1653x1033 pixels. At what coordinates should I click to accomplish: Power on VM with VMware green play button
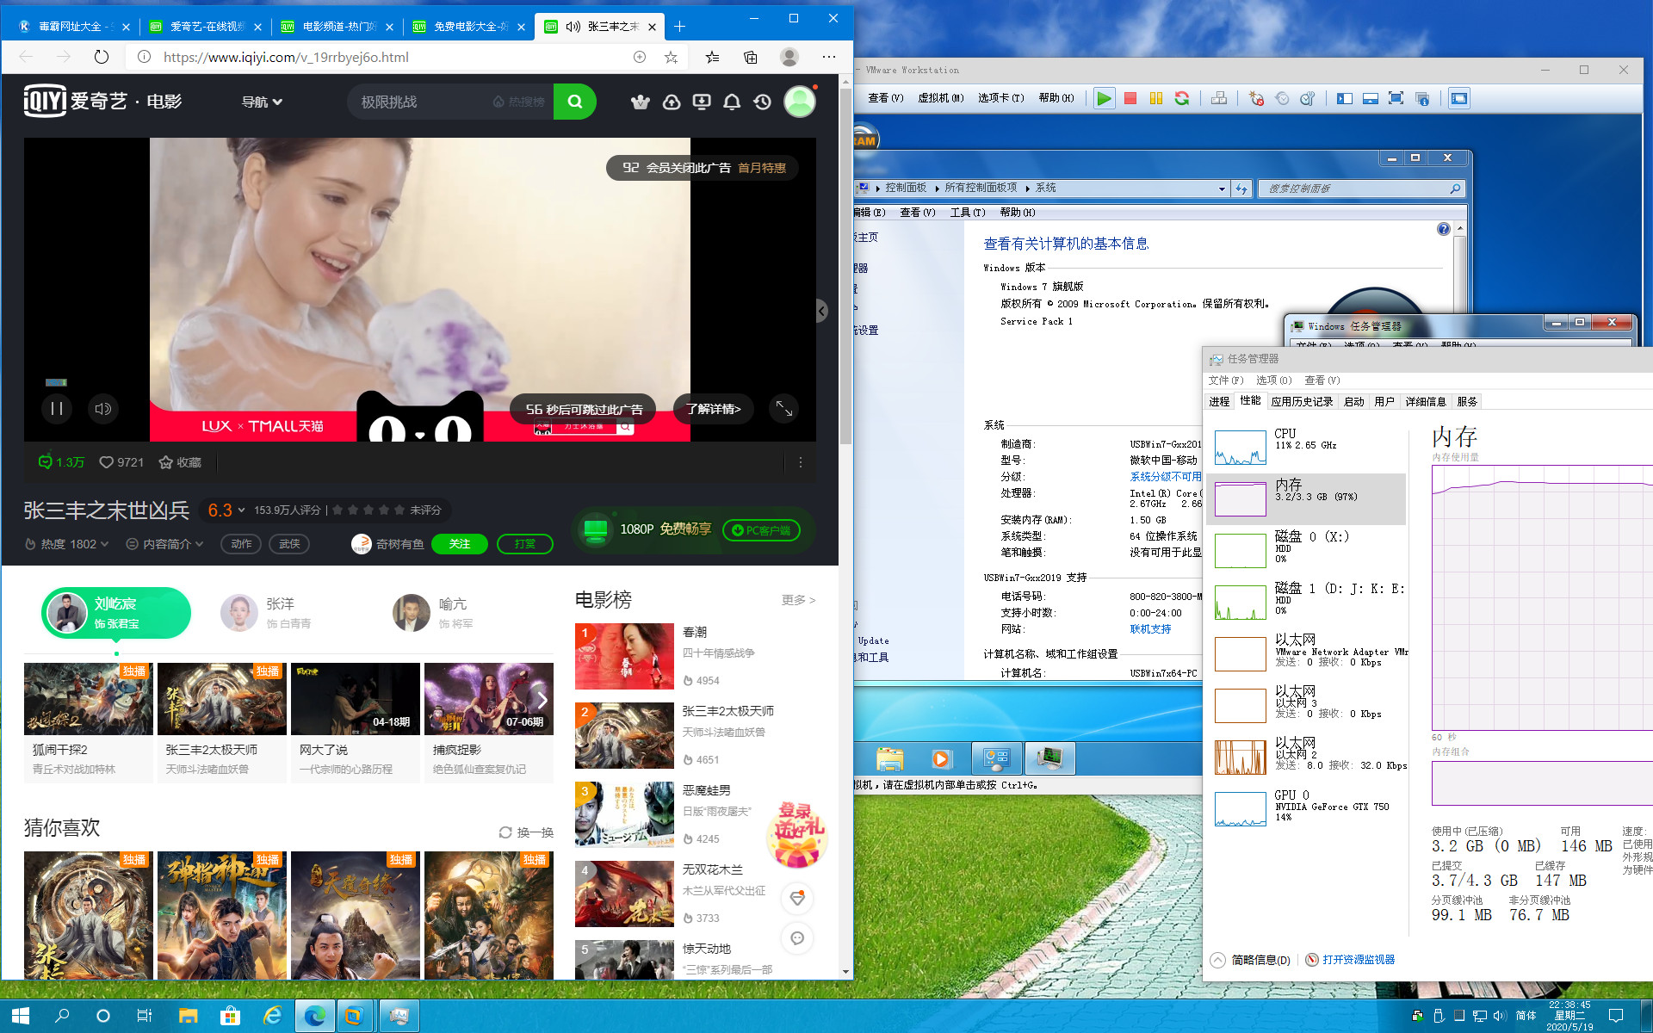click(x=1104, y=98)
